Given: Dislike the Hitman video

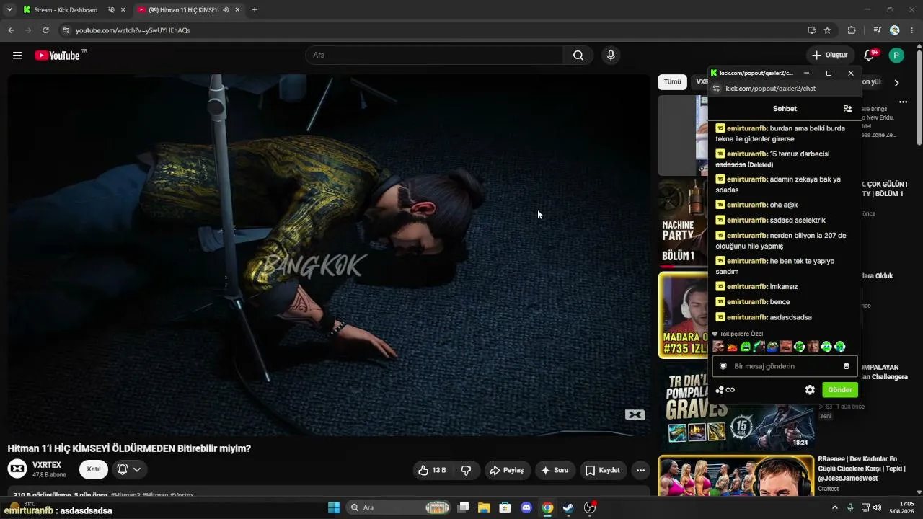Looking at the screenshot, I should click(x=466, y=470).
